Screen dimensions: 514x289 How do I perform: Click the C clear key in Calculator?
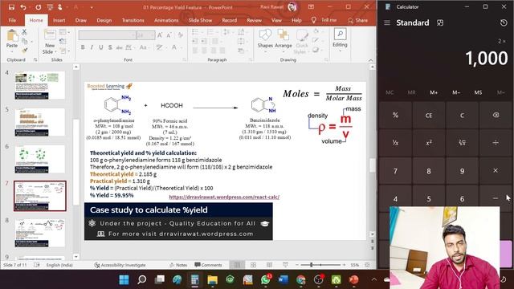click(462, 115)
